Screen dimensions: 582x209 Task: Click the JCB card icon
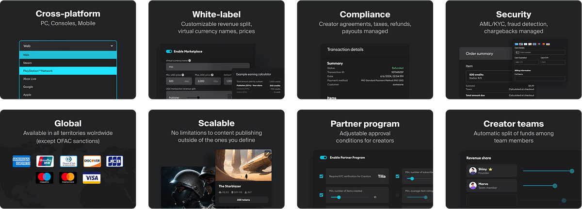coord(115,161)
